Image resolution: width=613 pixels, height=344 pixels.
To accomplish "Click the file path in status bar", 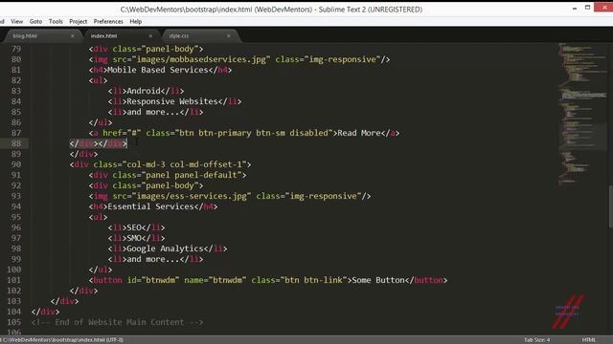I will (63, 340).
